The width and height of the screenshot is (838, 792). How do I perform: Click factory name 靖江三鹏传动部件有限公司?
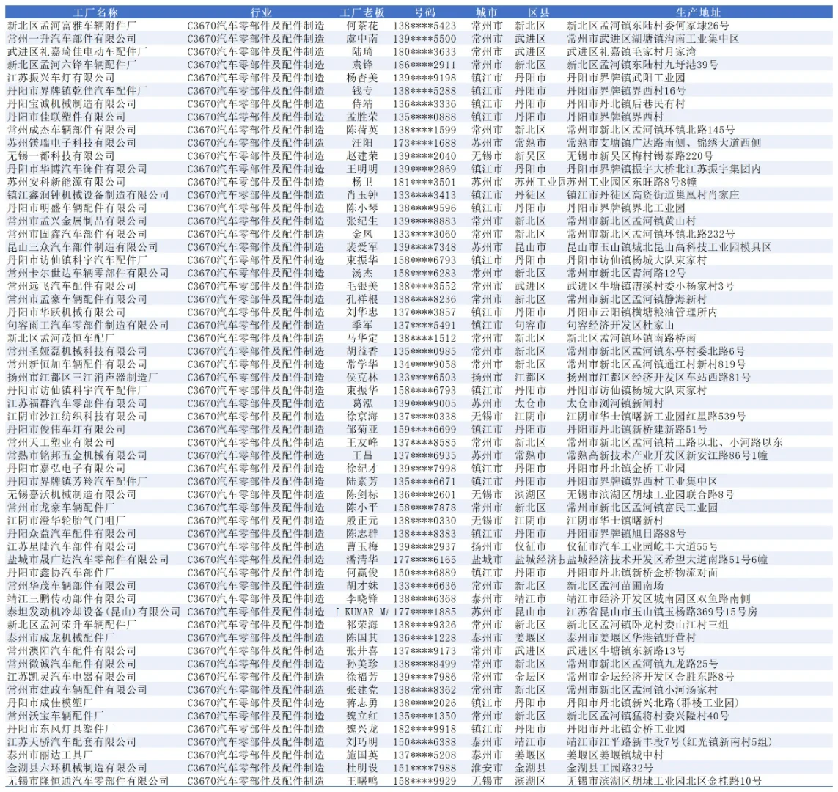coord(72,598)
